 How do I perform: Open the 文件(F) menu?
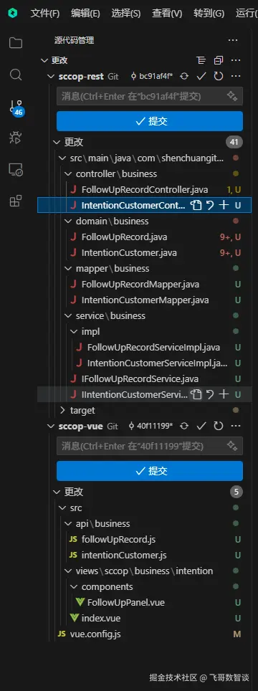tap(45, 13)
